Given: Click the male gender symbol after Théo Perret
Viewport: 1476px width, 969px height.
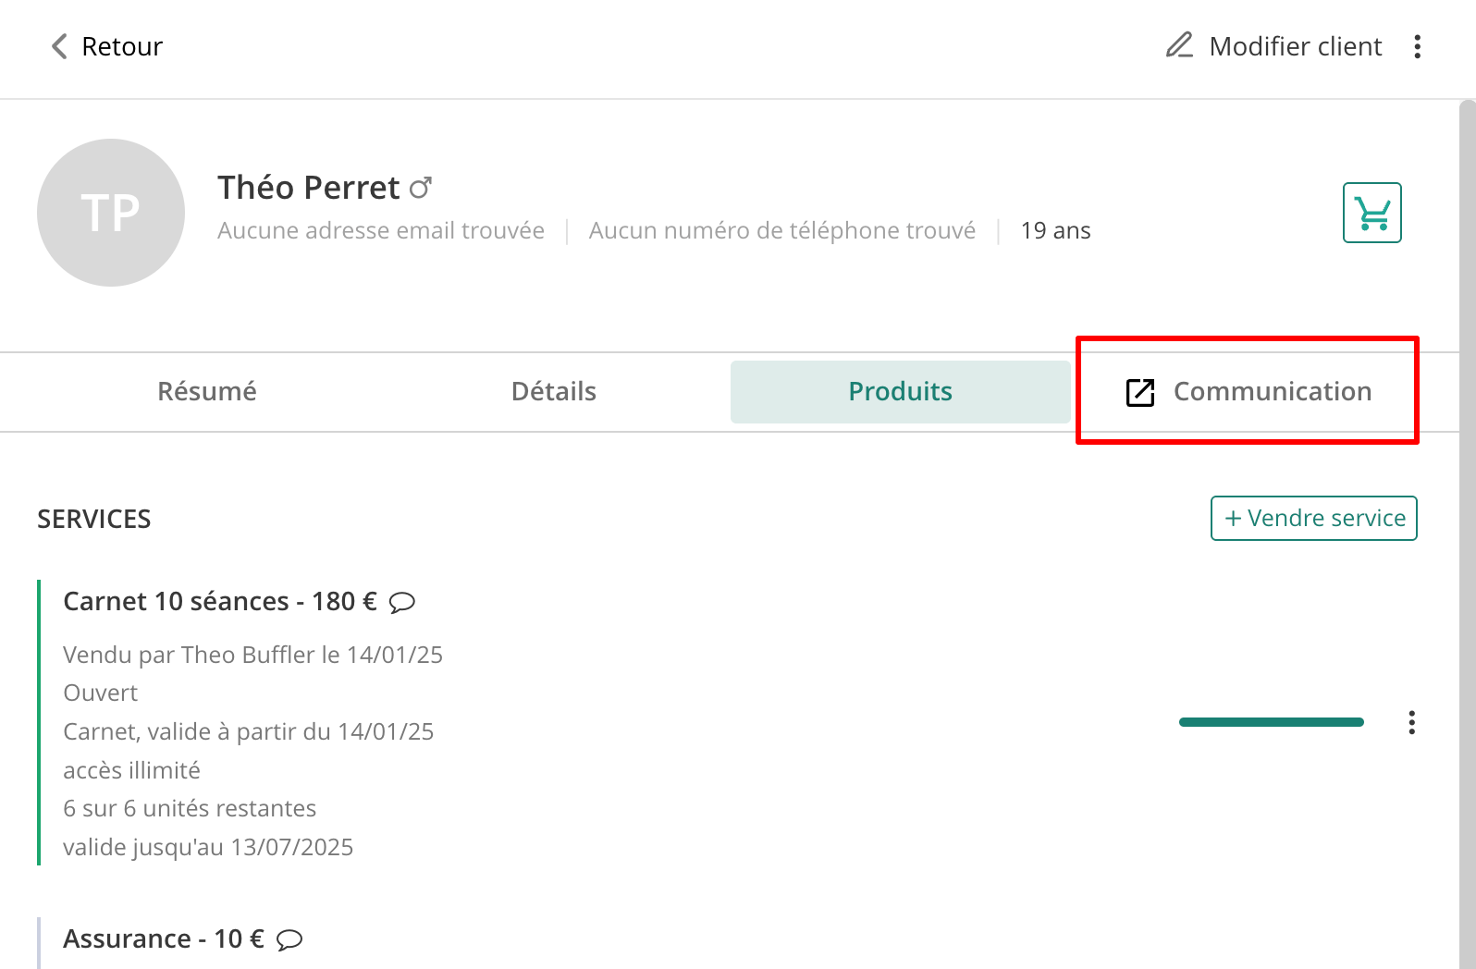Looking at the screenshot, I should (x=421, y=188).
